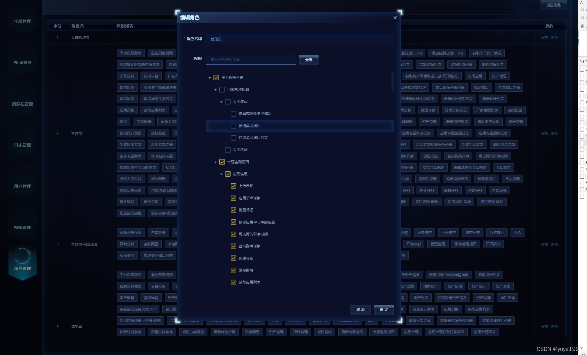Image resolution: width=587 pixels, height=355 pixels.
Task: Check the 新增集成模块 checkbox
Action: 234,126
